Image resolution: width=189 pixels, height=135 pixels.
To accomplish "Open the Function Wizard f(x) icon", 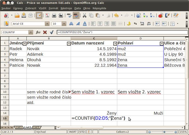I will point(38,32).
